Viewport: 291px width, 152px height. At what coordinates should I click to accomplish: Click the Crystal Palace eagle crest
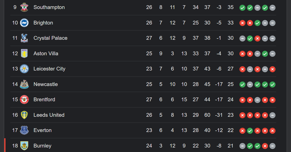[x=24, y=38]
